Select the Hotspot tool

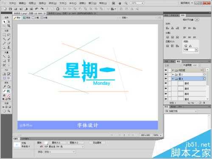coord(4,74)
